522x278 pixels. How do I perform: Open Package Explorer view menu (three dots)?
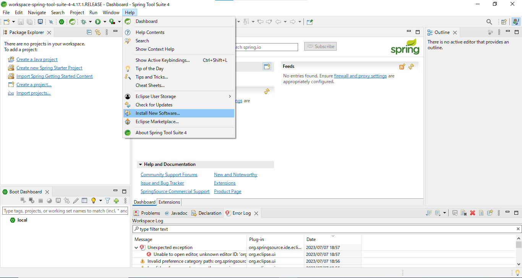107,32
